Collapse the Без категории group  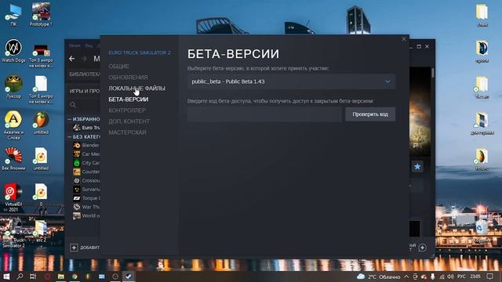coord(70,136)
